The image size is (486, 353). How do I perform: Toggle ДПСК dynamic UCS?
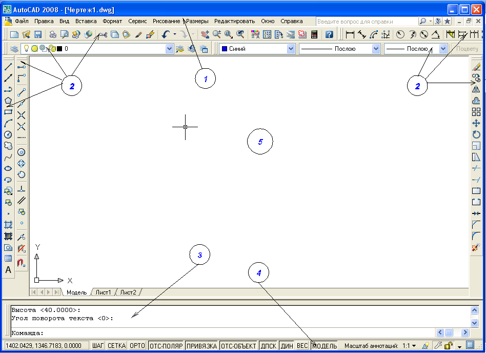269,345
